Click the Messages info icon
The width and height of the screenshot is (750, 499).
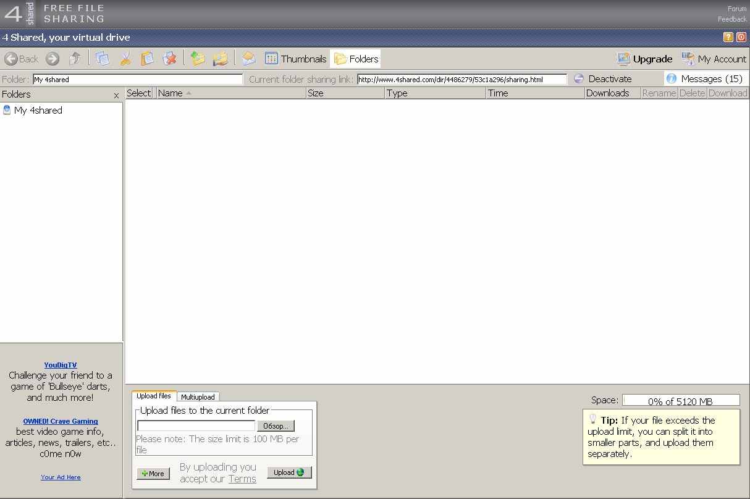pyautogui.click(x=672, y=78)
